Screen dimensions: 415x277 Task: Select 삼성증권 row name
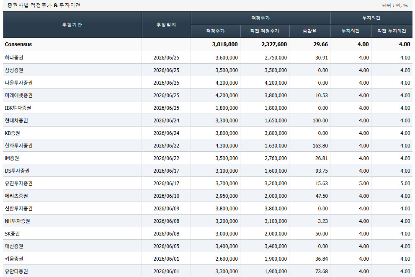click(x=14, y=70)
